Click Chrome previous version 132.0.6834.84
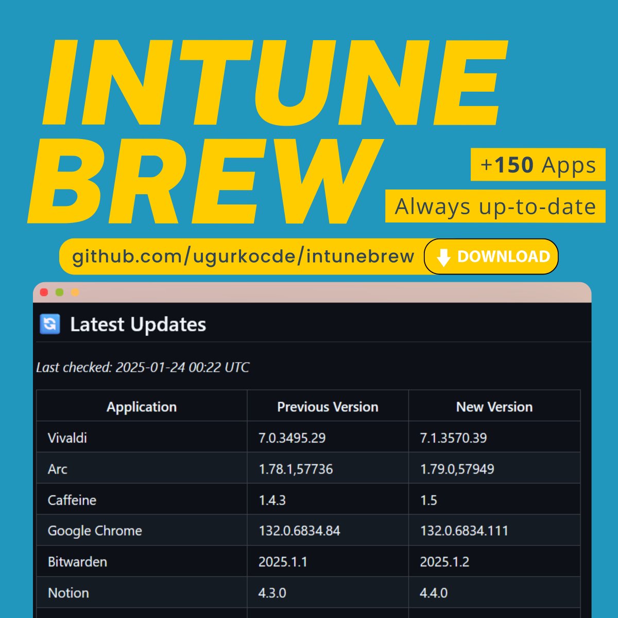Screen dimensions: 618x618 [x=299, y=531]
